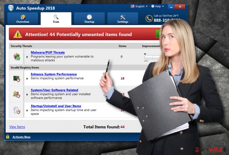Image resolution: width=229 pixels, height=155 pixels.
Task: Open the Malware/PUP Threats link
Action: click(x=48, y=52)
